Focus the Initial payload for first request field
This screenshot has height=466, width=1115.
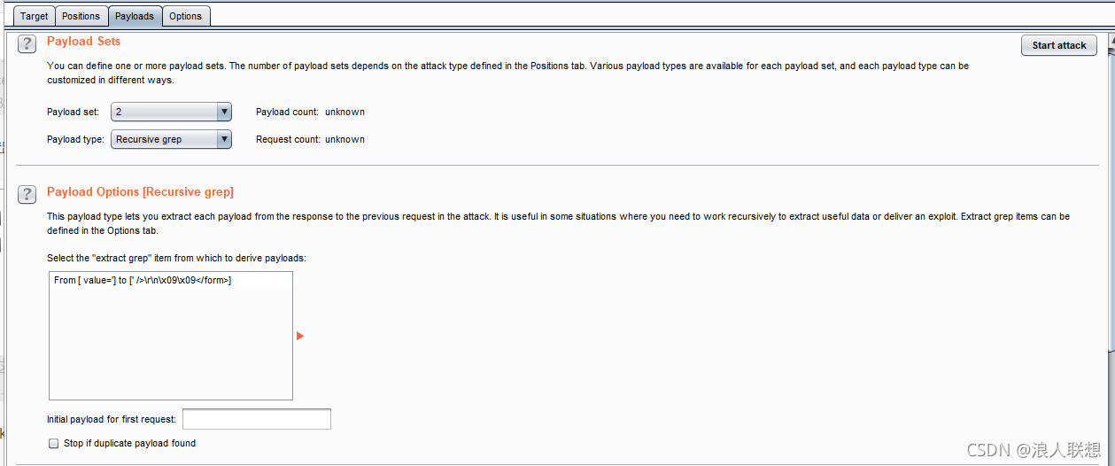[x=257, y=419]
